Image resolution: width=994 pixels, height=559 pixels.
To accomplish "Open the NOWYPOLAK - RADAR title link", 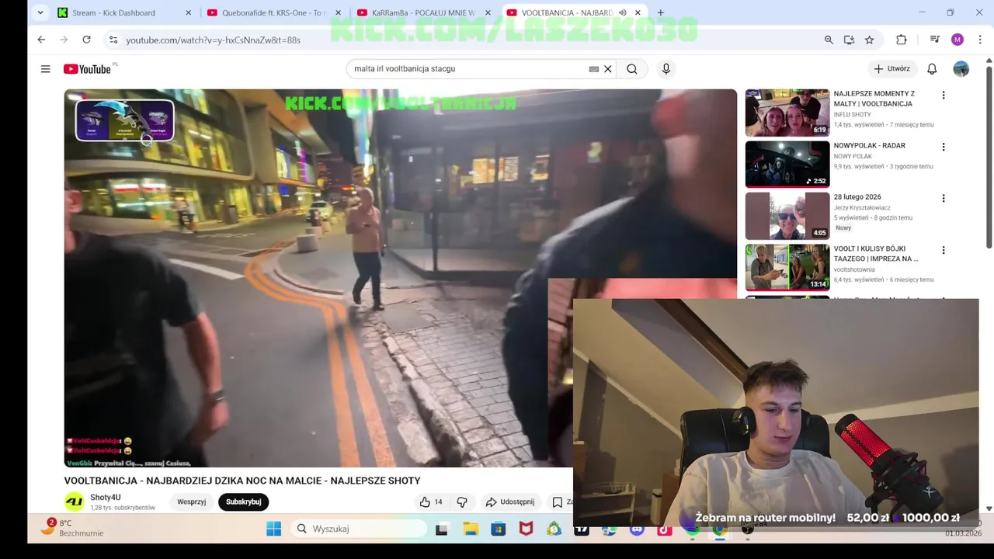I will click(x=869, y=146).
